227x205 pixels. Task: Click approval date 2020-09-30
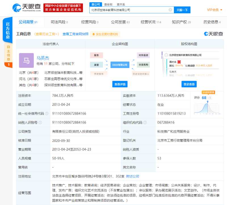click(x=61, y=141)
